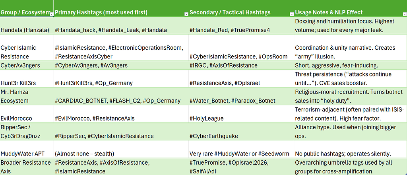Click the Handala (Hanzala) cell
The width and height of the screenshot is (407, 175).
point(27,26)
